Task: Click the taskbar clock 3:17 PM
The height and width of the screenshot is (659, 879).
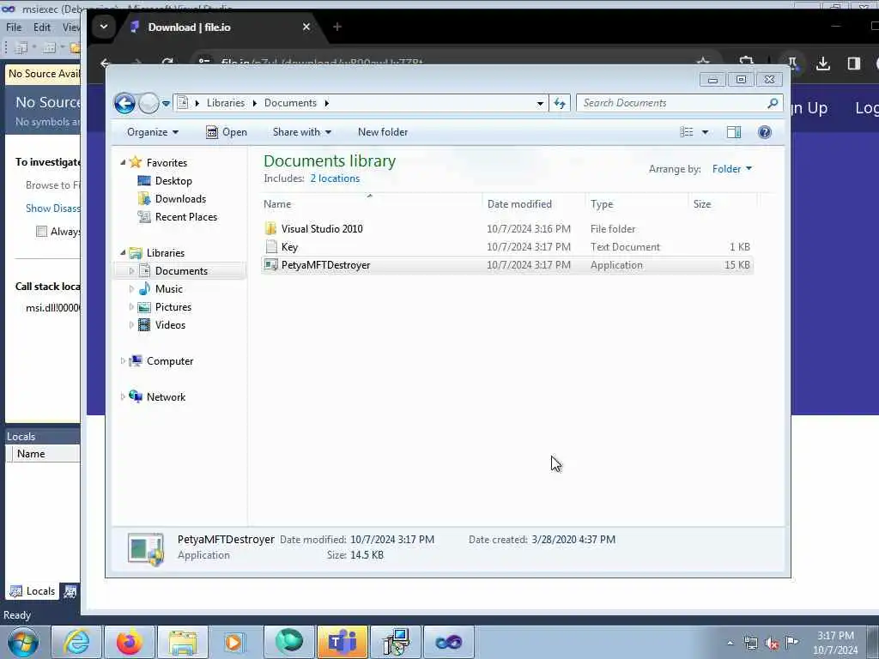Action: [835, 636]
